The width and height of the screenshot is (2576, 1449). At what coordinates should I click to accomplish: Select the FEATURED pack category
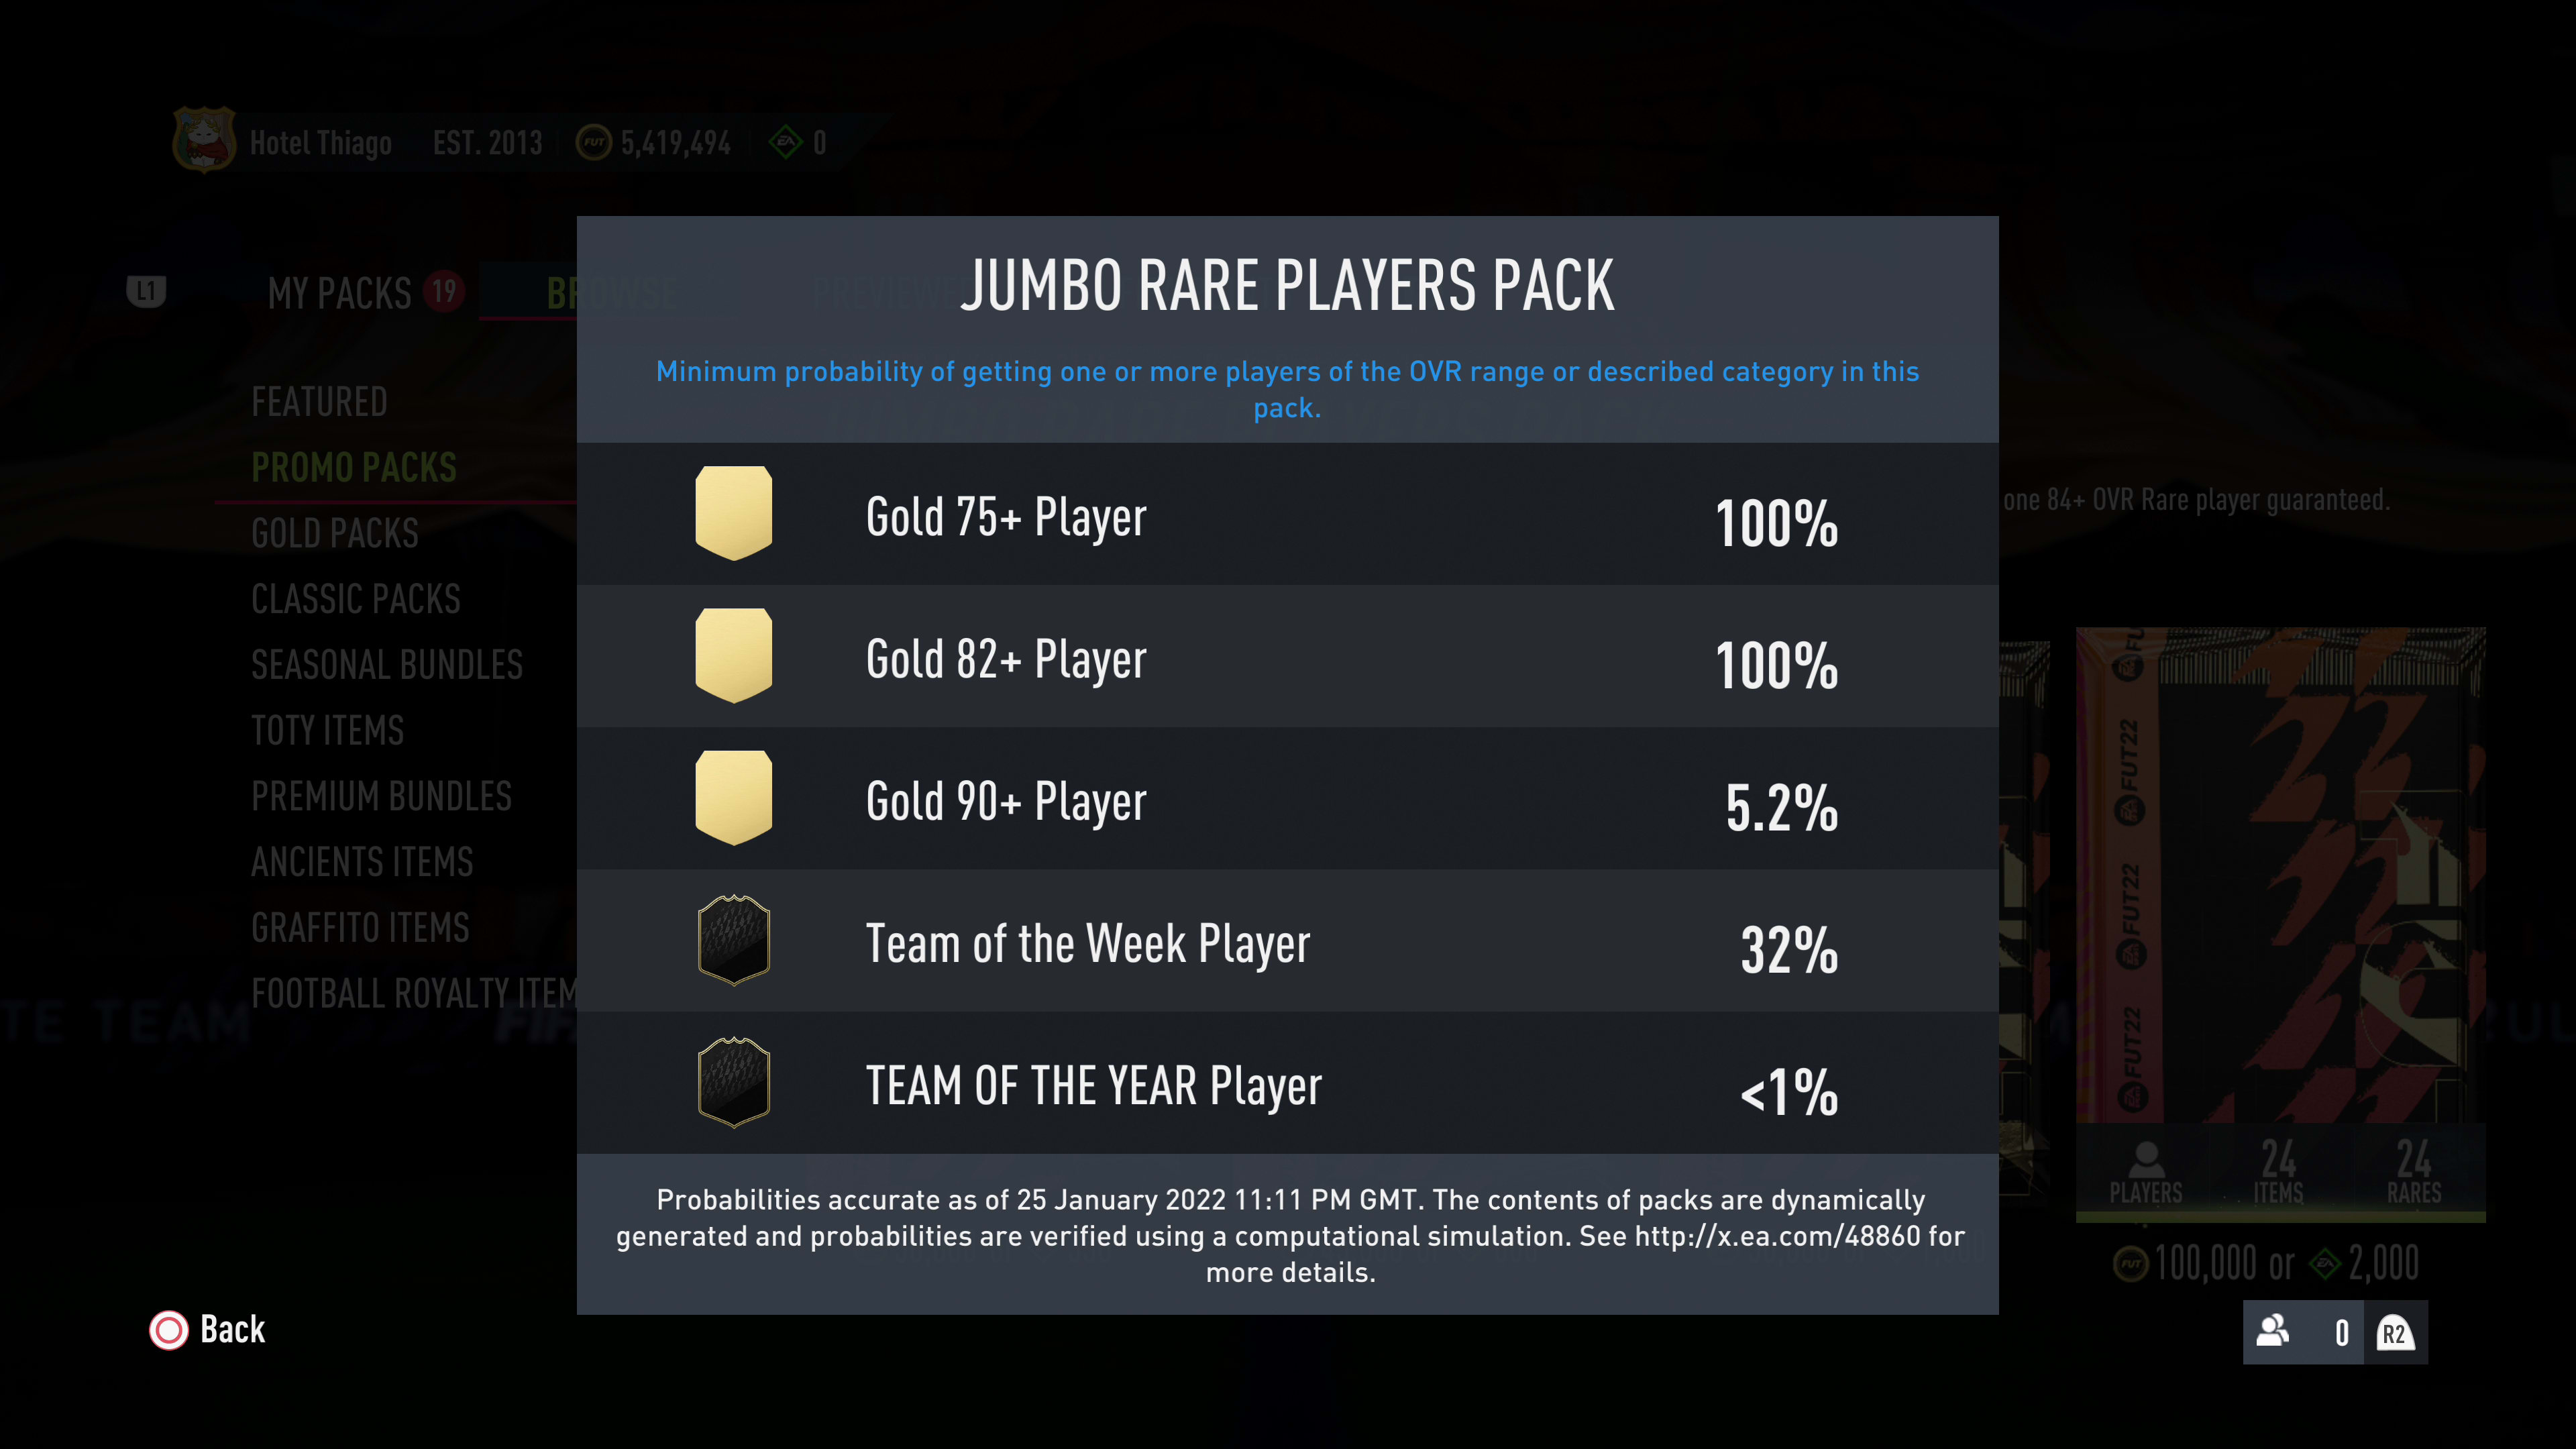tap(319, 402)
